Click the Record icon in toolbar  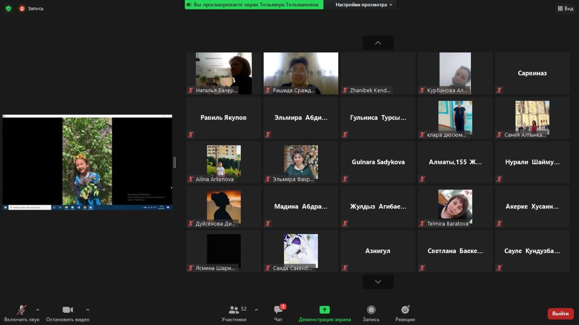pyautogui.click(x=371, y=310)
